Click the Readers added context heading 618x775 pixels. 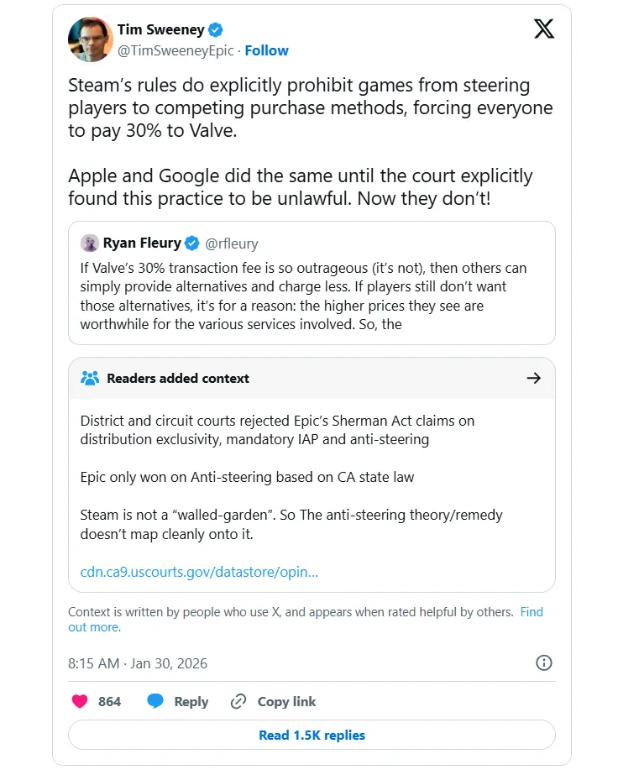pos(178,378)
